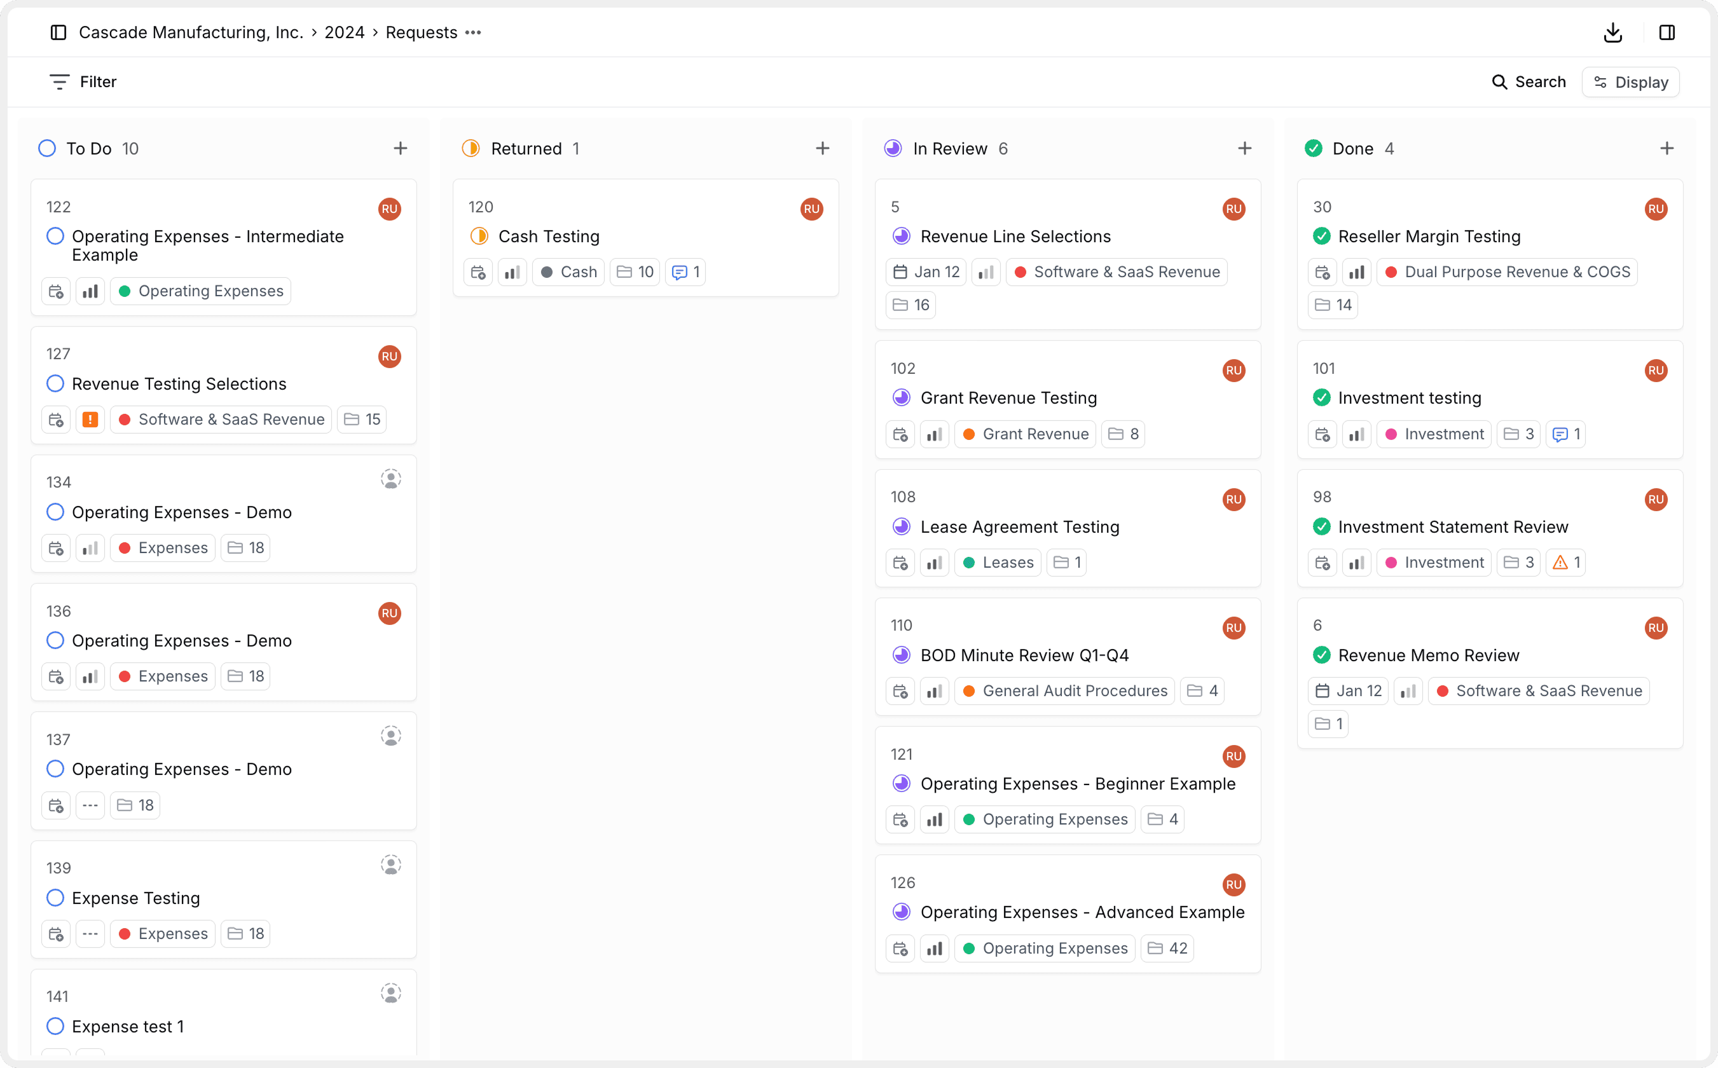Screen dimensions: 1718x1068
Task: Open the Filter menu
Action: pyautogui.click(x=82, y=81)
